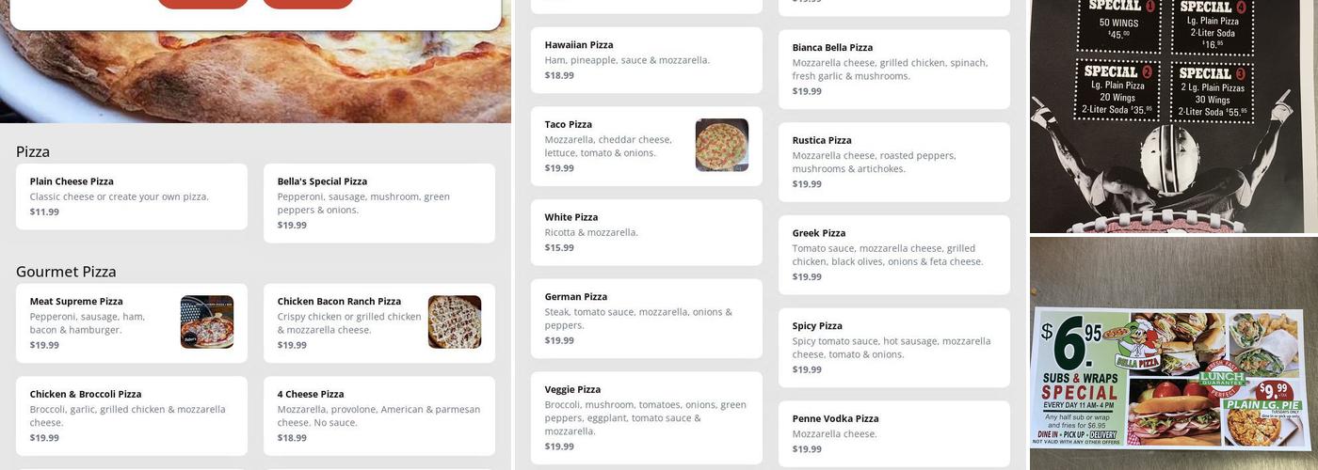This screenshot has width=1318, height=470.
Task: Select the Veggie Pizza menu card
Action: click(x=646, y=417)
